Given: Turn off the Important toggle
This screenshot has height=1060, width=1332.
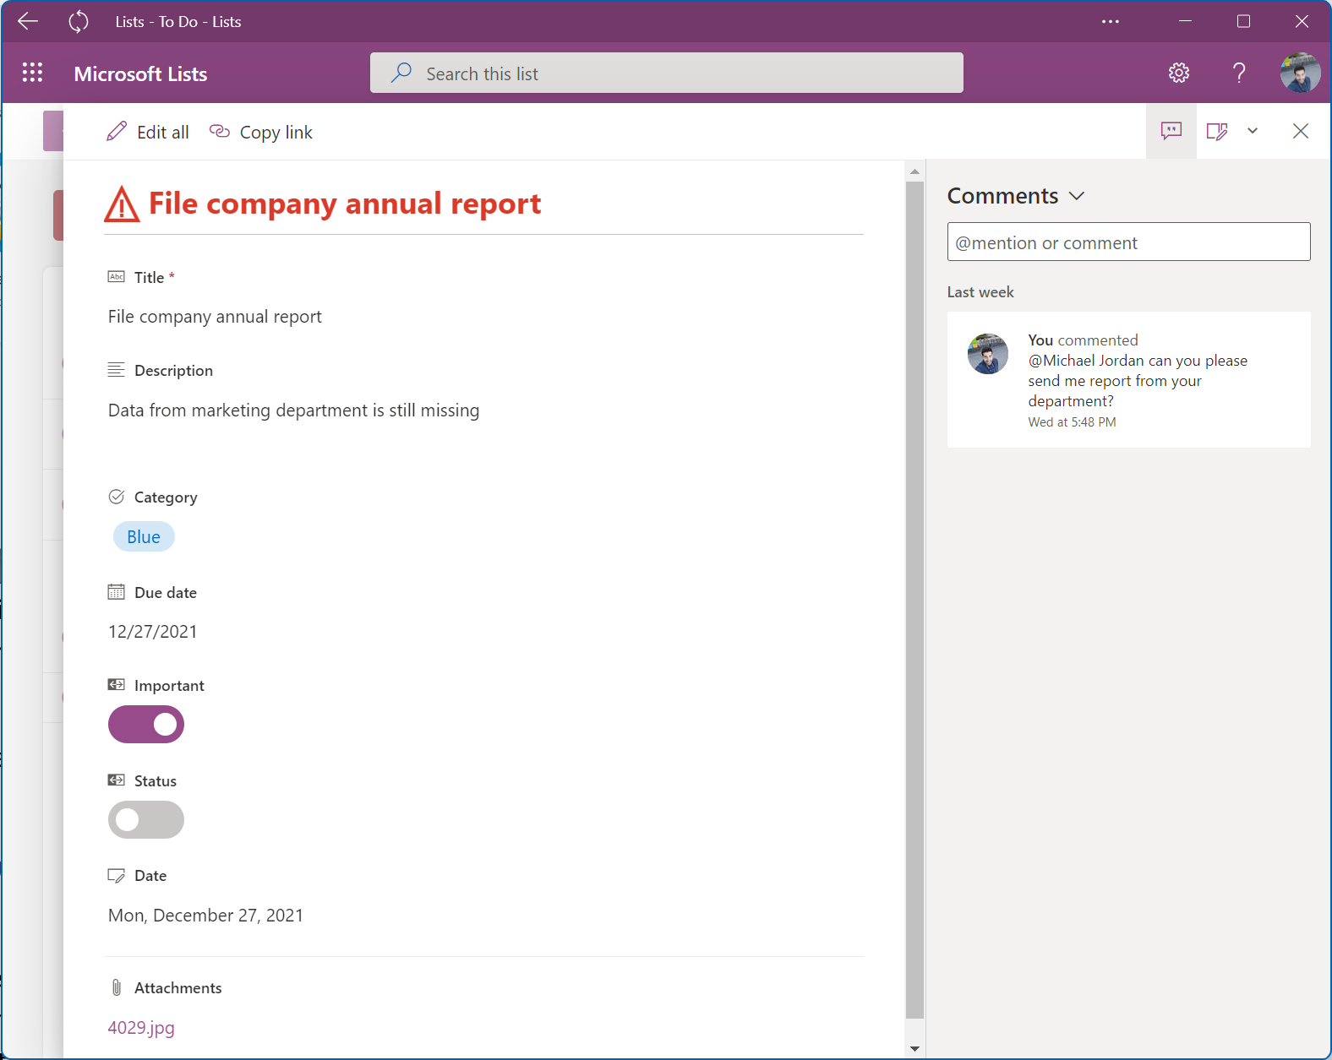Looking at the screenshot, I should point(146,725).
